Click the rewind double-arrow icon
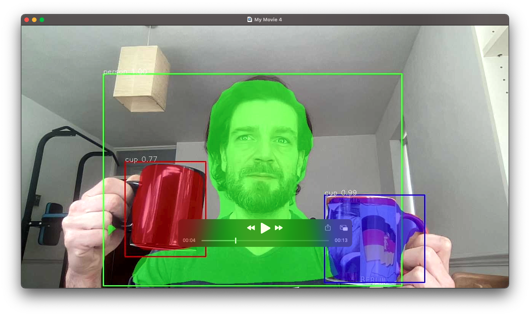 click(251, 228)
